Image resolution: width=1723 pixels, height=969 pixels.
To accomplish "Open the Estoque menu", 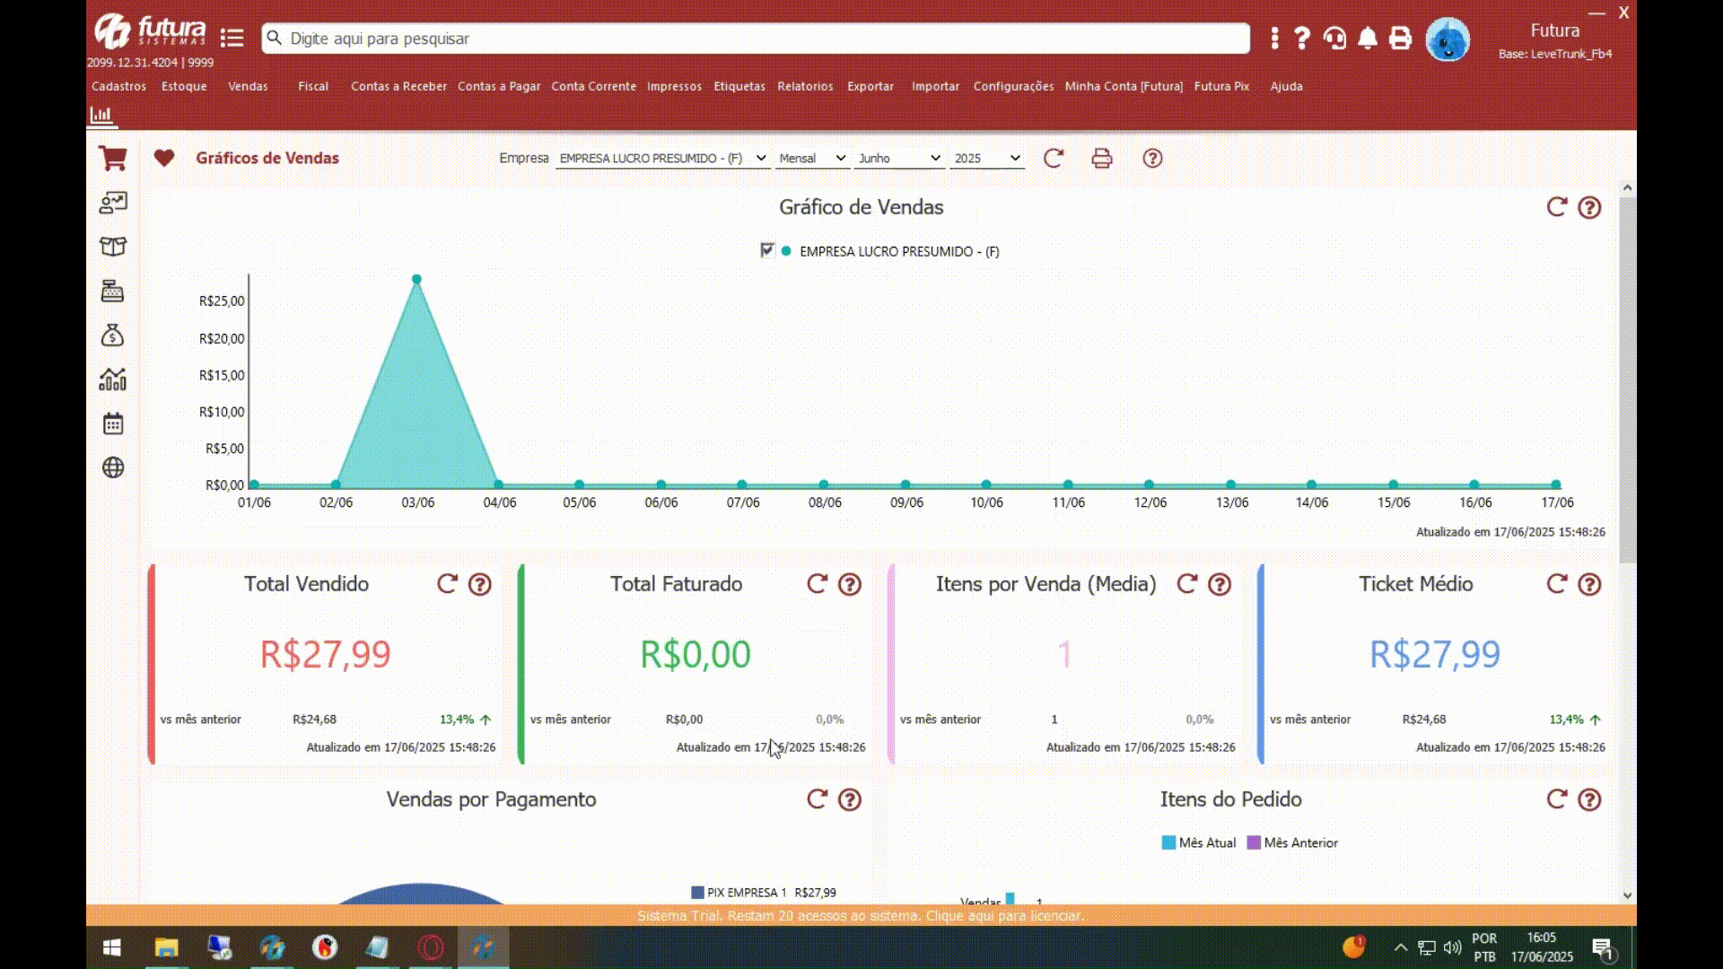I will coord(184,86).
